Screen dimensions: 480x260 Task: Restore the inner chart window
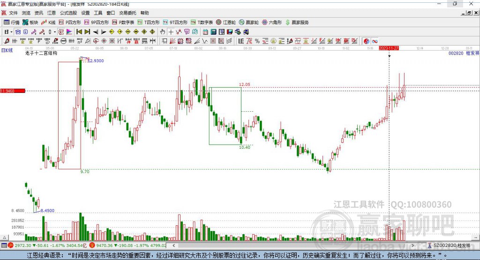click(x=469, y=13)
